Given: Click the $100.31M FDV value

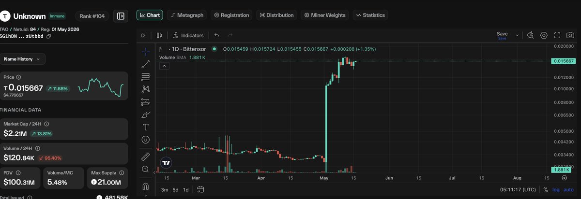Looking at the screenshot, I should point(20,183).
